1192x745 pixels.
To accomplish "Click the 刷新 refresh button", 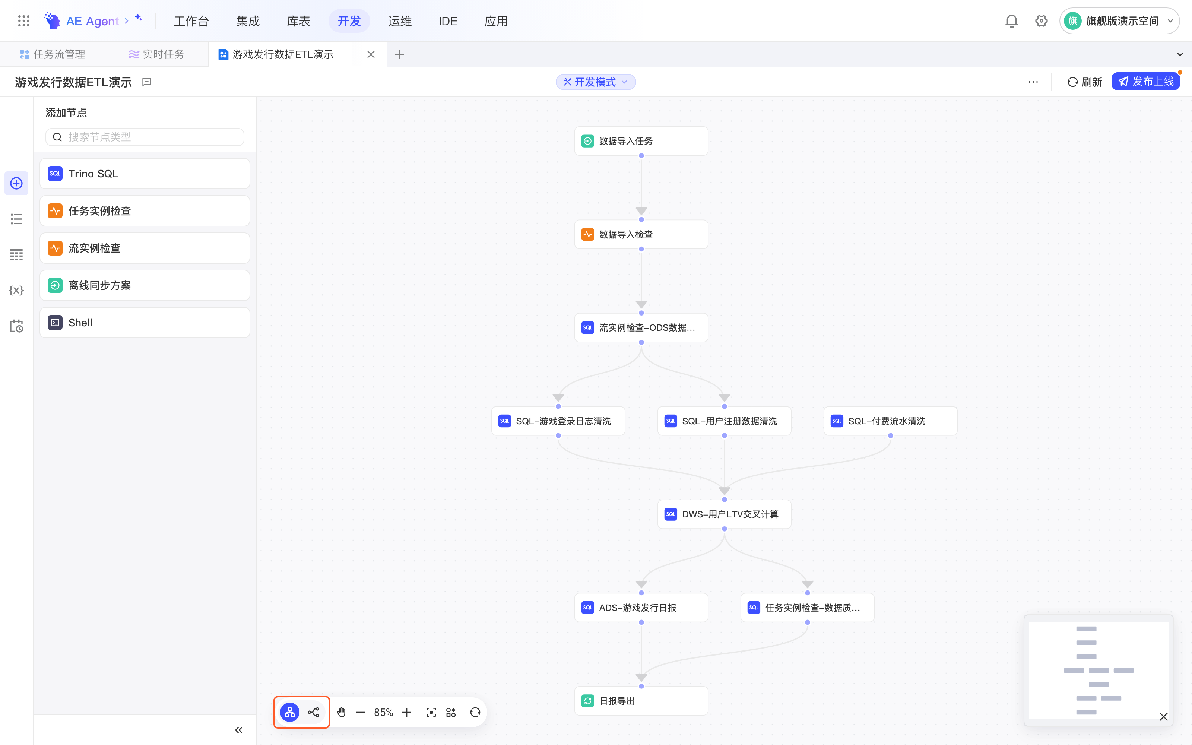I will (x=1085, y=82).
